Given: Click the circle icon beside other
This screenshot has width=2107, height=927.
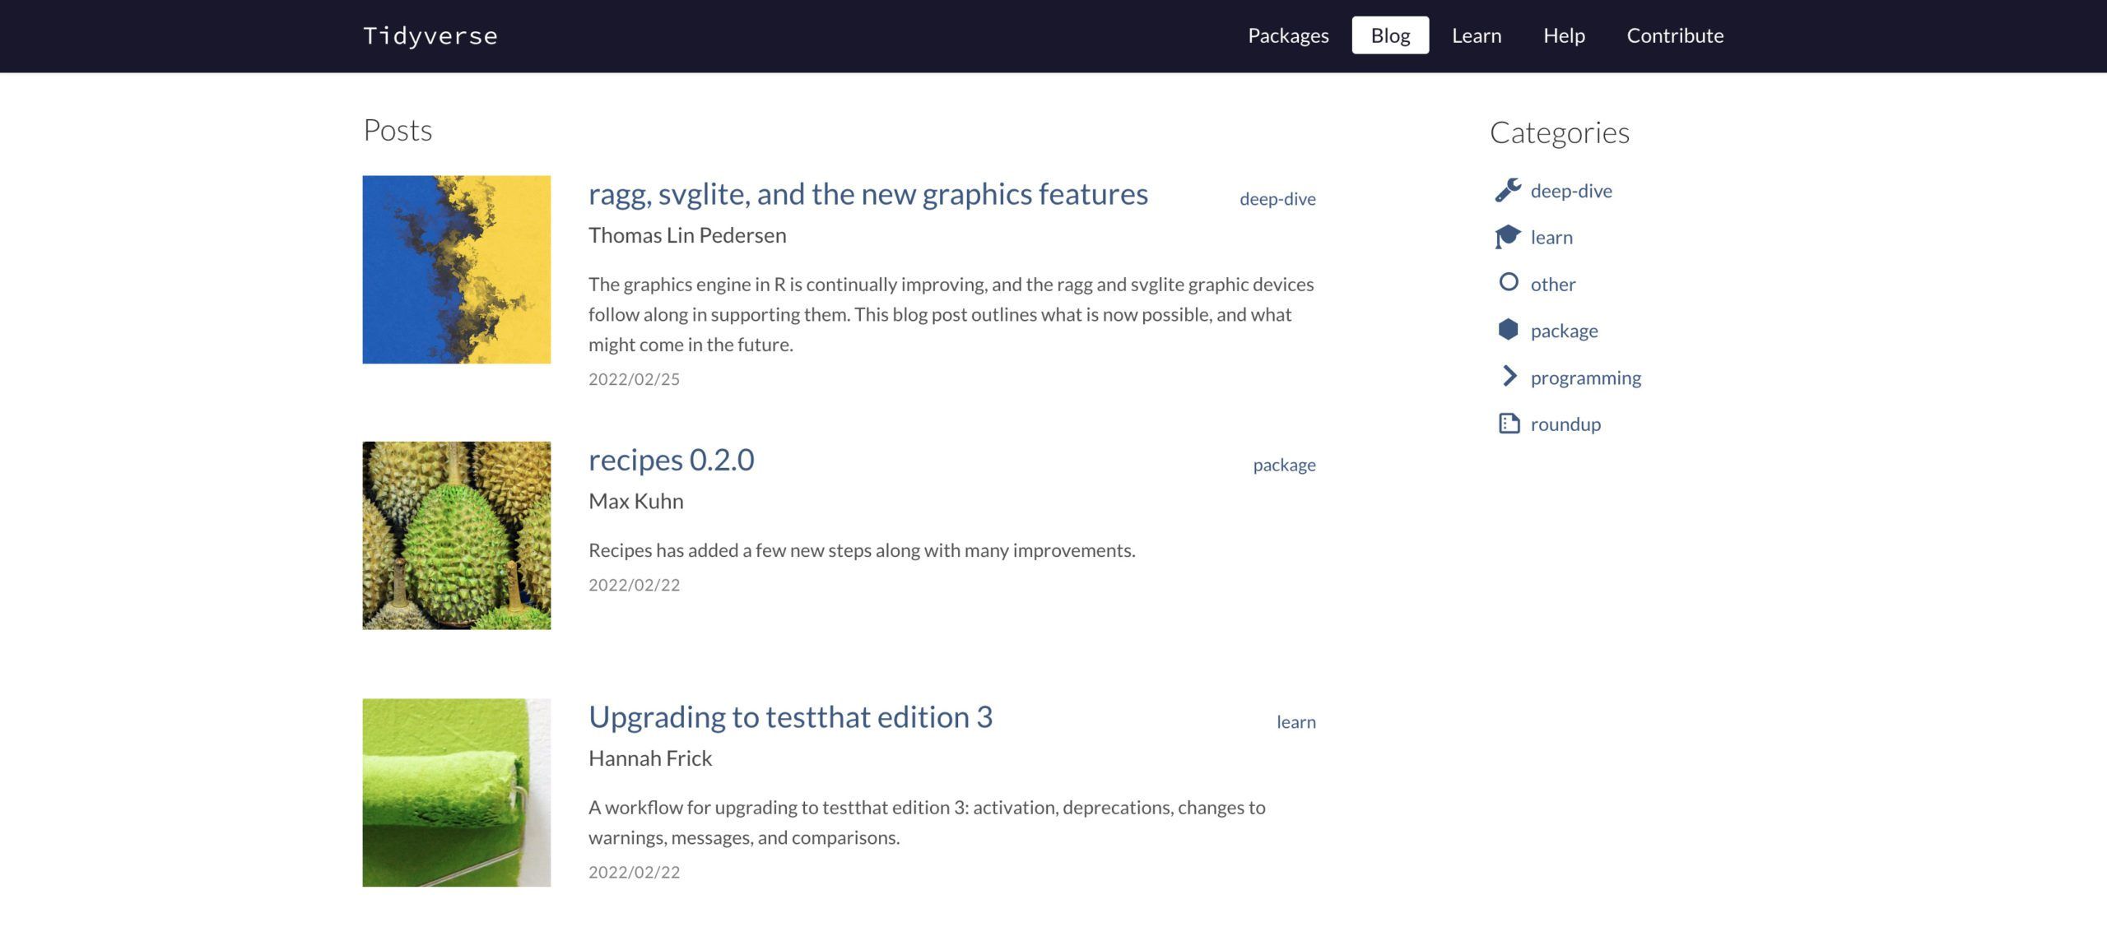Looking at the screenshot, I should click(1508, 282).
